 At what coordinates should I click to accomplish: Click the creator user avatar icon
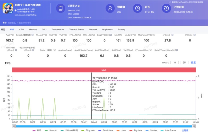(109, 8)
